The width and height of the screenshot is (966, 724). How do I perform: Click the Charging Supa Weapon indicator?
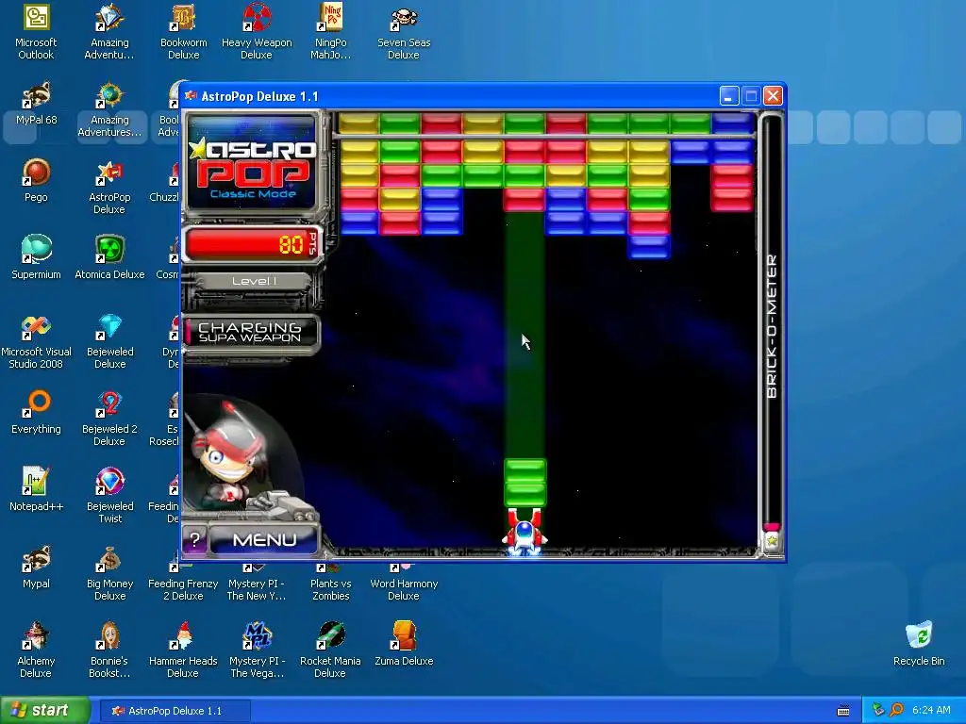coord(251,333)
